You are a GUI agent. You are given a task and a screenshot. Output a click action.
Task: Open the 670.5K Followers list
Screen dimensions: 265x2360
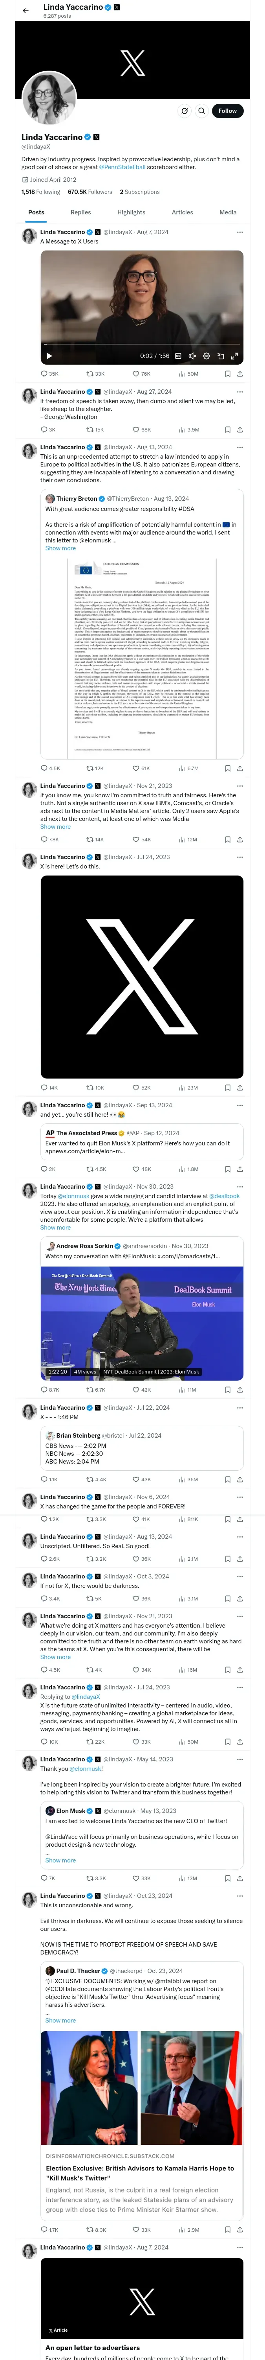click(90, 192)
